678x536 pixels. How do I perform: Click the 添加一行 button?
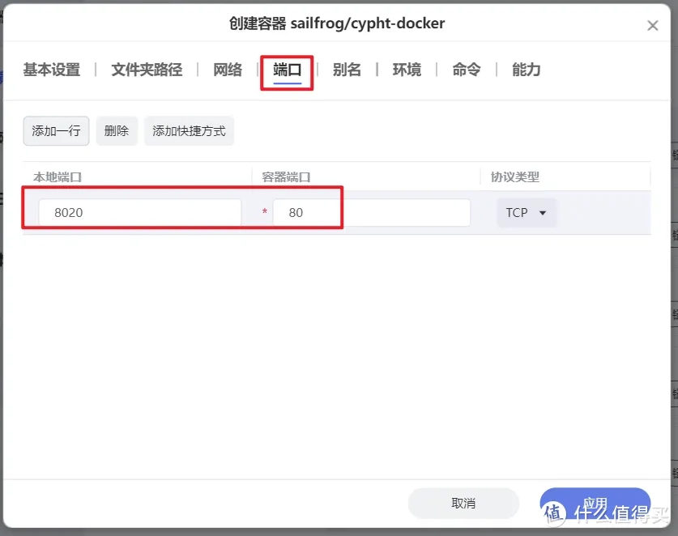(56, 130)
